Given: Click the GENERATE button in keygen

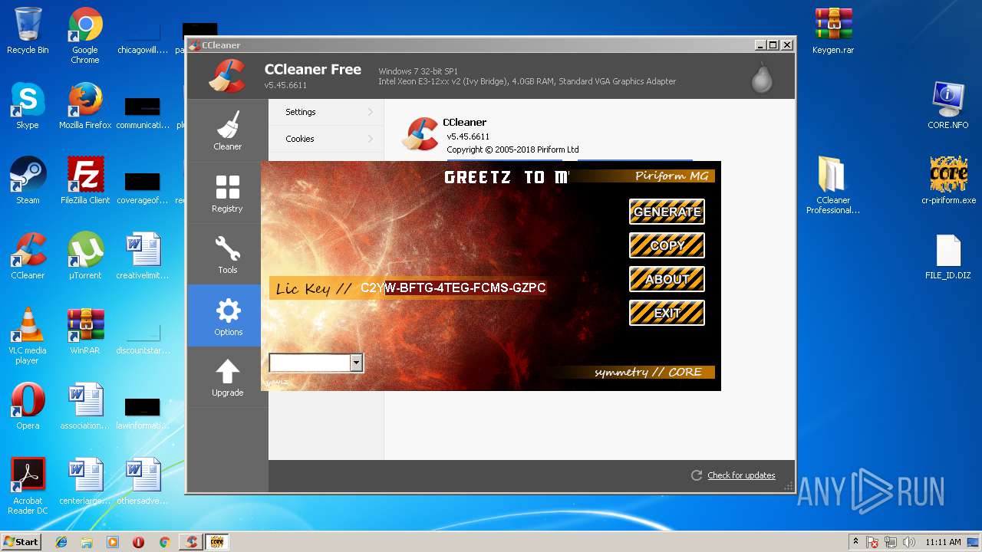Looking at the screenshot, I should tap(667, 212).
